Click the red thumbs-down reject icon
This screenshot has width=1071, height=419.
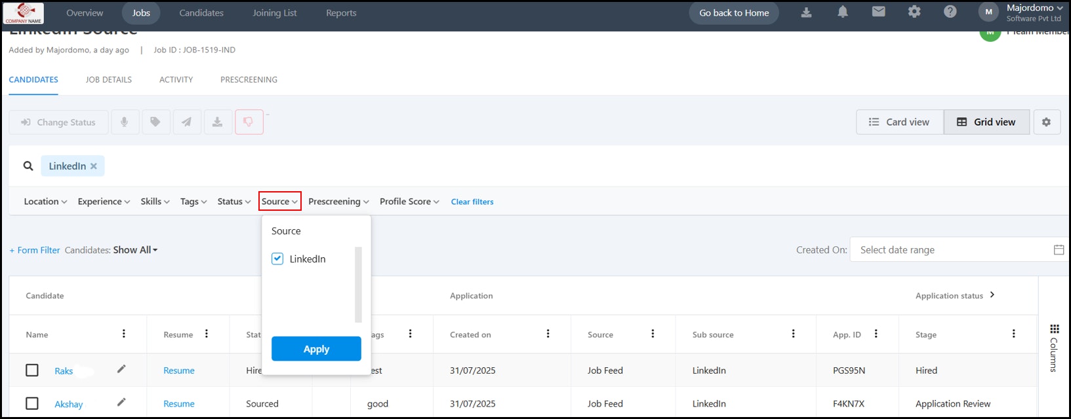(x=249, y=122)
